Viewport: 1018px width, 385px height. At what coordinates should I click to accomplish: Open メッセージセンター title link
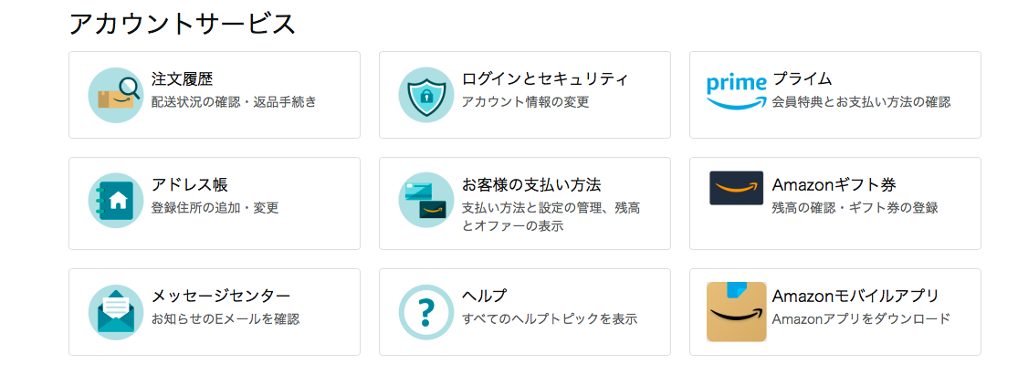click(221, 297)
